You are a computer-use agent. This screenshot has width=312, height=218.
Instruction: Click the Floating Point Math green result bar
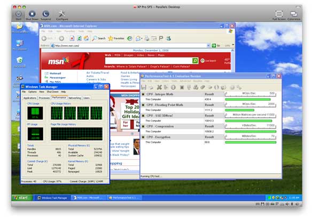(239, 110)
